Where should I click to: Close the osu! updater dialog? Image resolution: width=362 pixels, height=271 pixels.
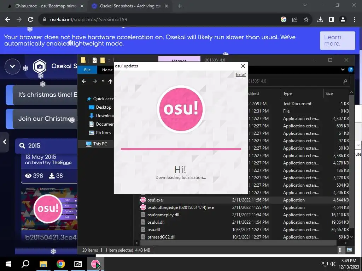click(243, 66)
